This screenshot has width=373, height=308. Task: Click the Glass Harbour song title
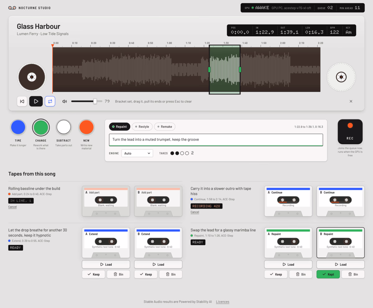tap(39, 26)
